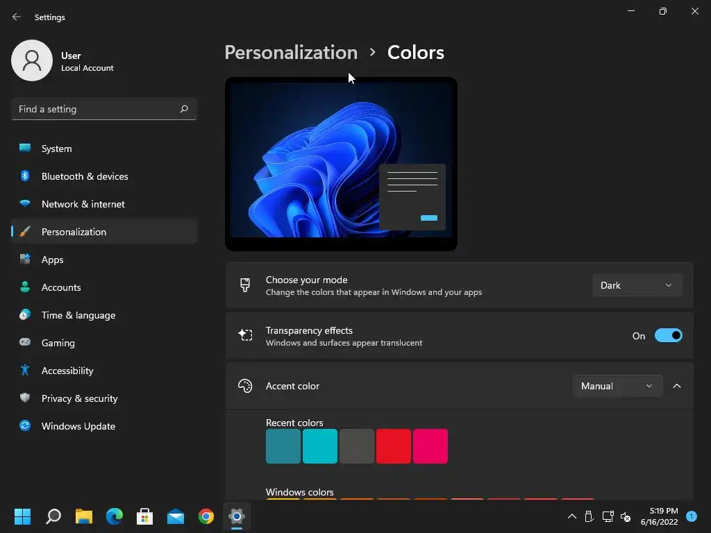Click the Windows Update sync icon
711x533 pixels.
pyautogui.click(x=25, y=425)
